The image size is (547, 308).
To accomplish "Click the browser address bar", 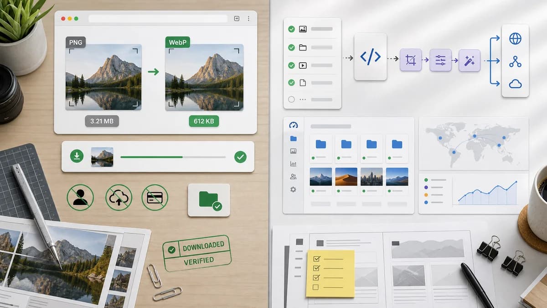I will [x=158, y=19].
